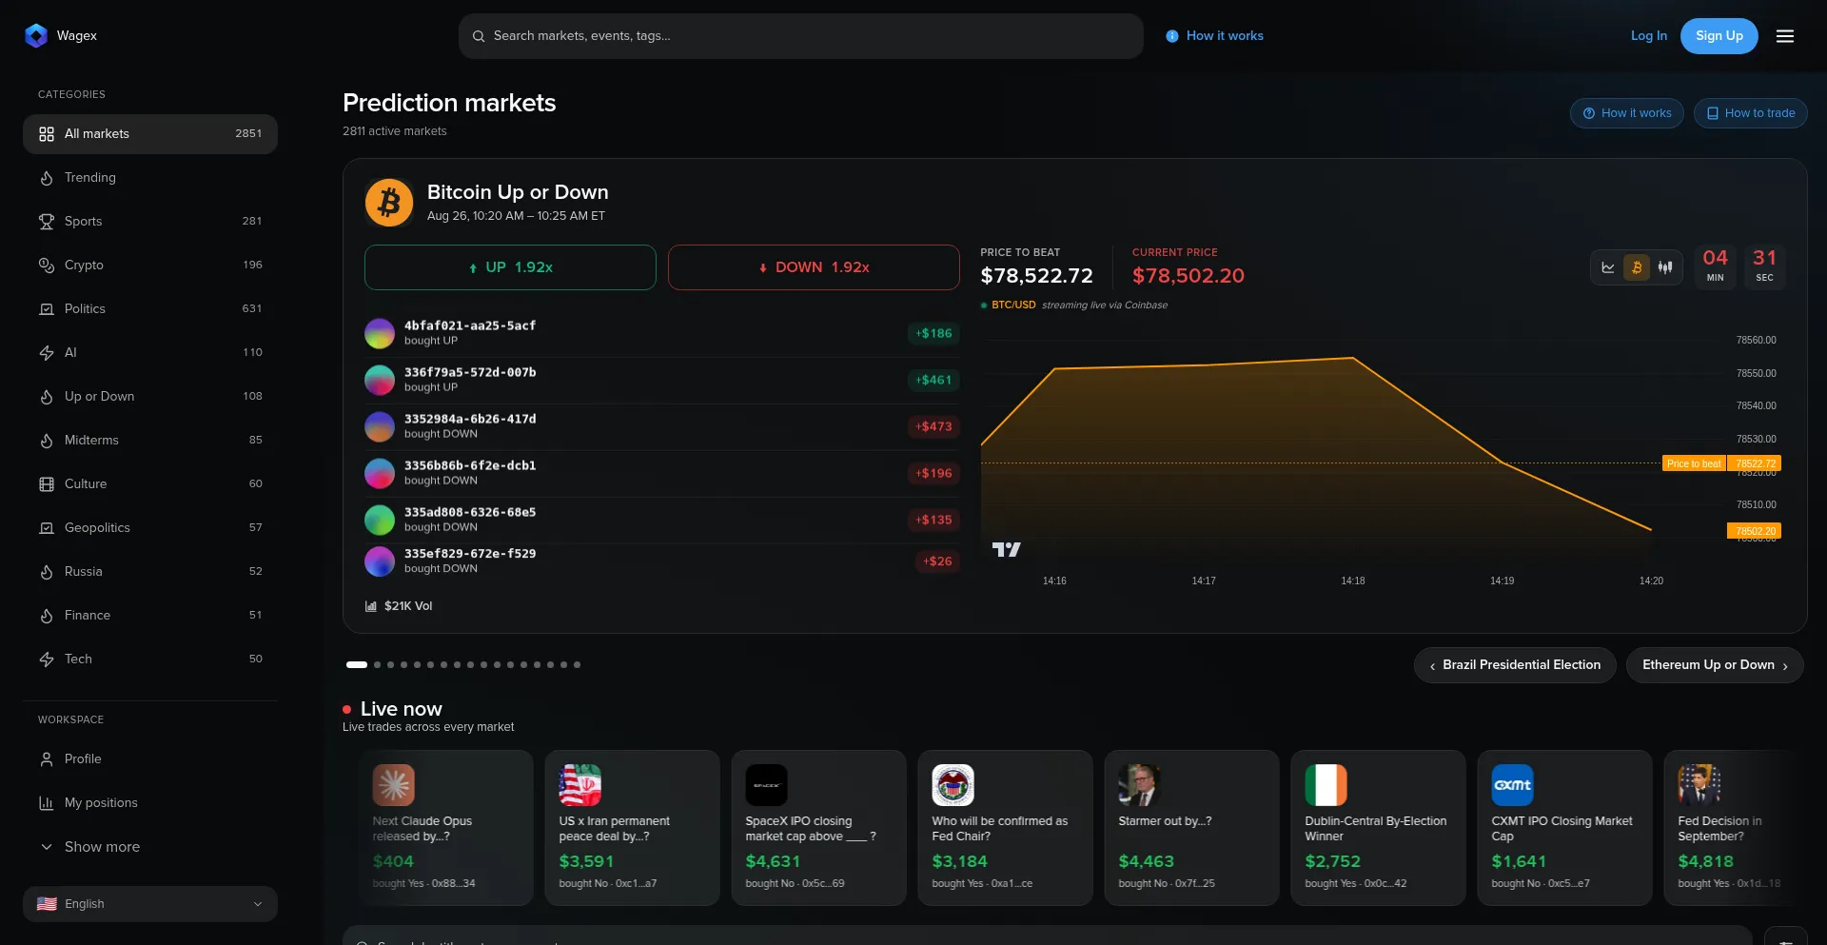Open the English language dropdown

pos(150,904)
